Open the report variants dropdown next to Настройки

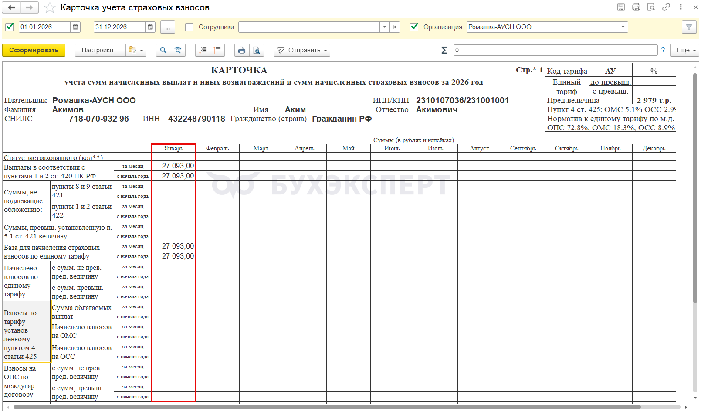pyautogui.click(x=136, y=50)
